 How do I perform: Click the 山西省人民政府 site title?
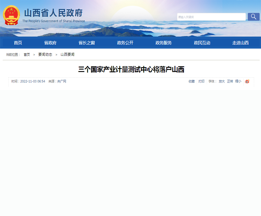(x=53, y=13)
